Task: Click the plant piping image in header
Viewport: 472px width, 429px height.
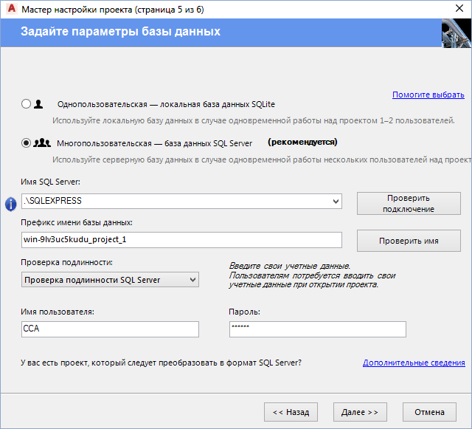Action: click(456, 33)
